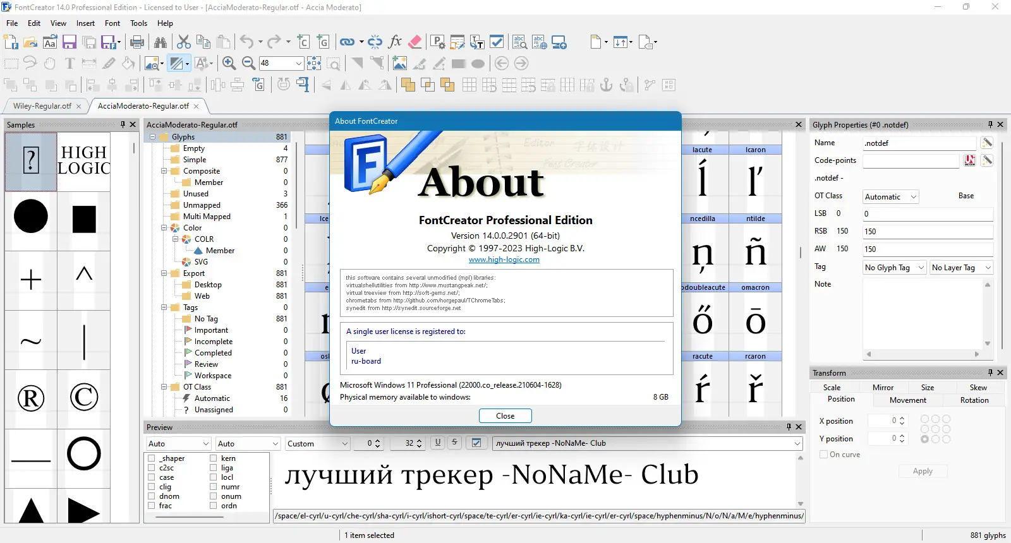Close the About FontCreator dialog
This screenshot has height=543, width=1011.
tap(505, 416)
